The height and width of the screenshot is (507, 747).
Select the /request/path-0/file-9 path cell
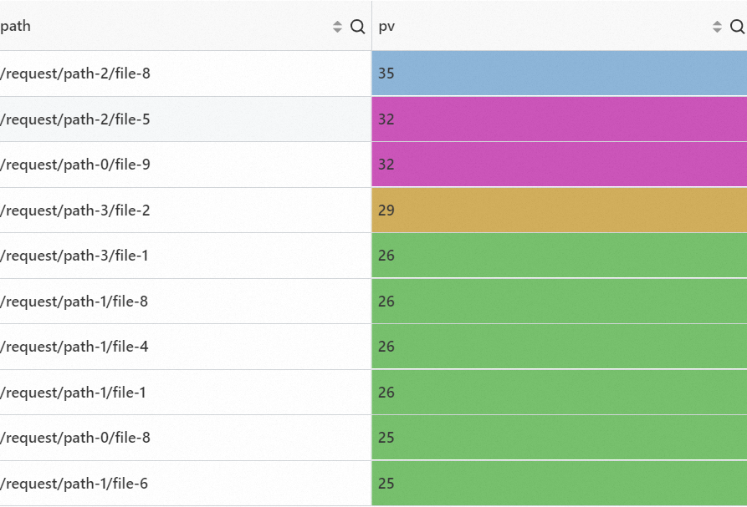pos(75,165)
